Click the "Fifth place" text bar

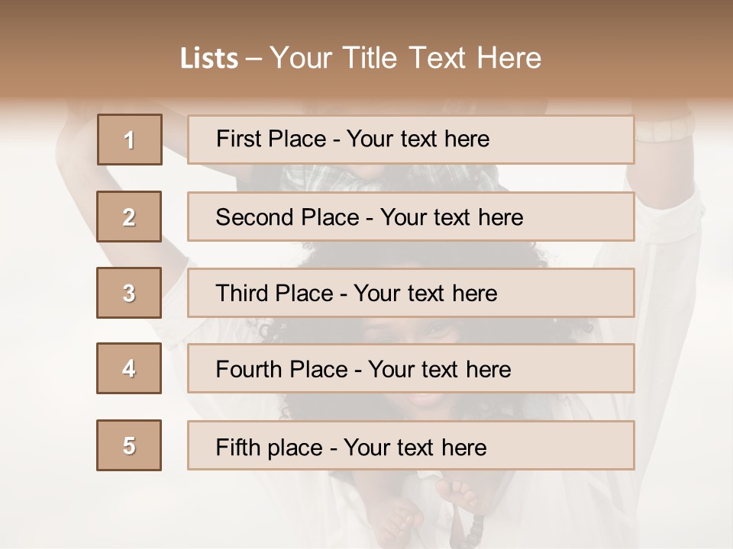pos(411,445)
